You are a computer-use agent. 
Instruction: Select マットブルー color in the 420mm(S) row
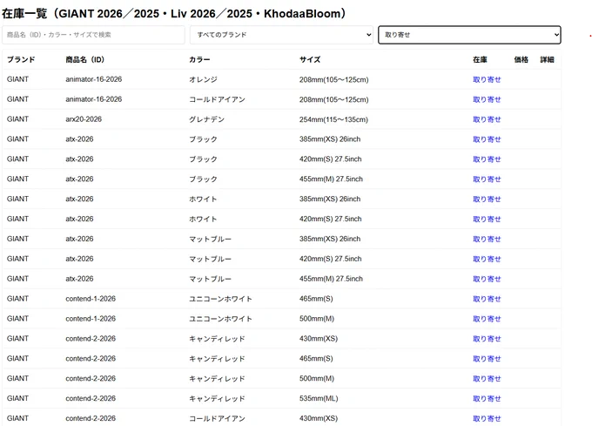pyautogui.click(x=211, y=259)
